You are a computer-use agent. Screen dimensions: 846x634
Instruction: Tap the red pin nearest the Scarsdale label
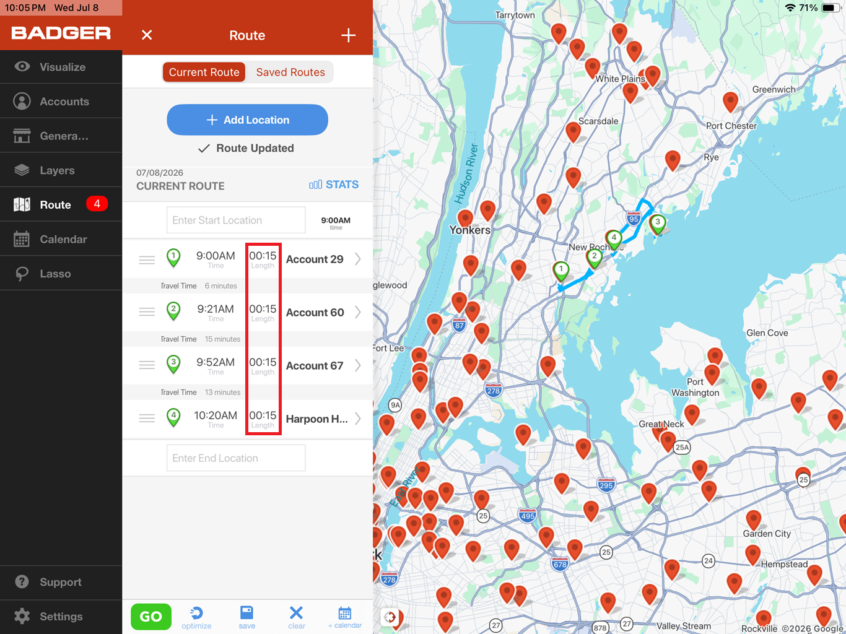pyautogui.click(x=573, y=131)
